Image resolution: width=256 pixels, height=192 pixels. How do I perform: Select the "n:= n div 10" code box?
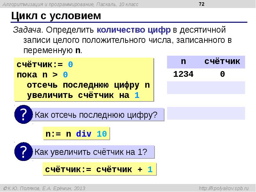pos(76,134)
